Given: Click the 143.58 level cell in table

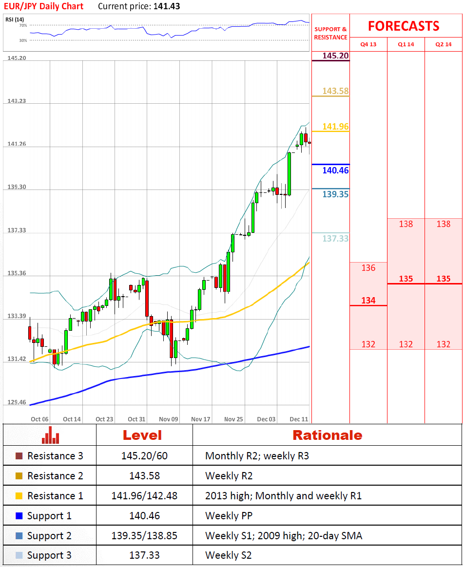Looking at the screenshot, I should [144, 476].
